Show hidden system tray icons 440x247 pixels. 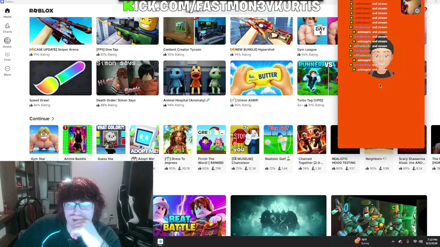pos(393,242)
